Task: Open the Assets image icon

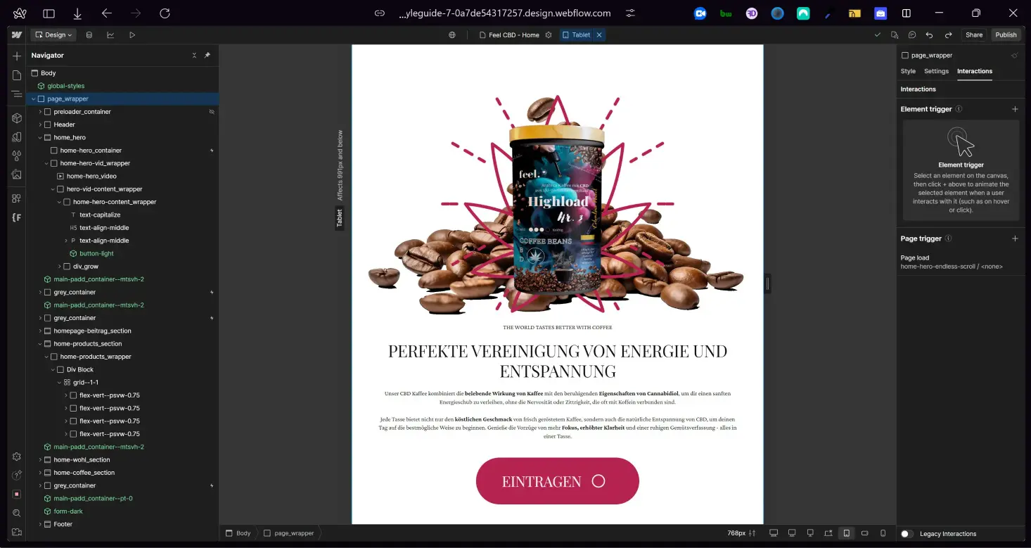Action: point(17,174)
